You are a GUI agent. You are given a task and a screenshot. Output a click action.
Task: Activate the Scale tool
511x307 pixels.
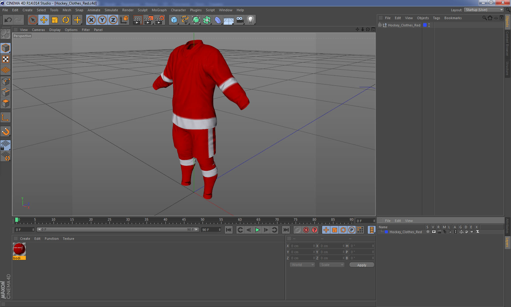(x=55, y=20)
